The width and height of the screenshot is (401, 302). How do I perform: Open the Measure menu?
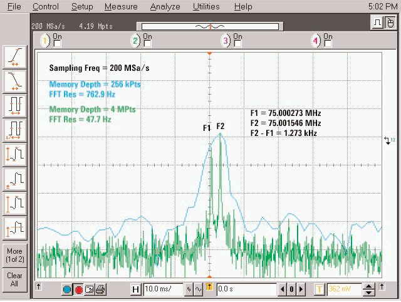[x=121, y=7]
